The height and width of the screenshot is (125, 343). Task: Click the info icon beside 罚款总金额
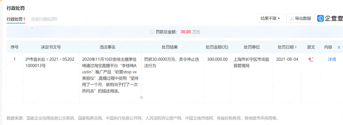pos(152,32)
